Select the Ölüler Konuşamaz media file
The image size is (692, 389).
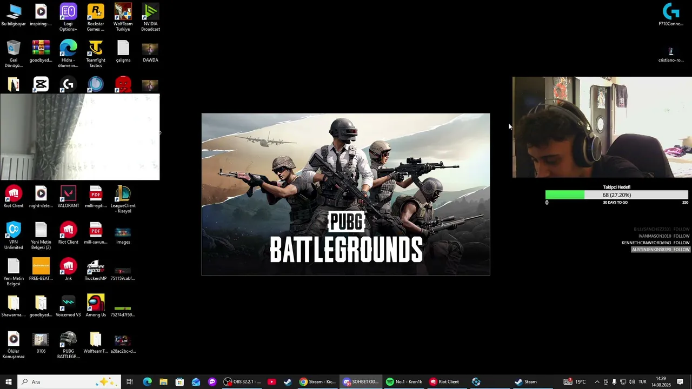[x=14, y=345]
